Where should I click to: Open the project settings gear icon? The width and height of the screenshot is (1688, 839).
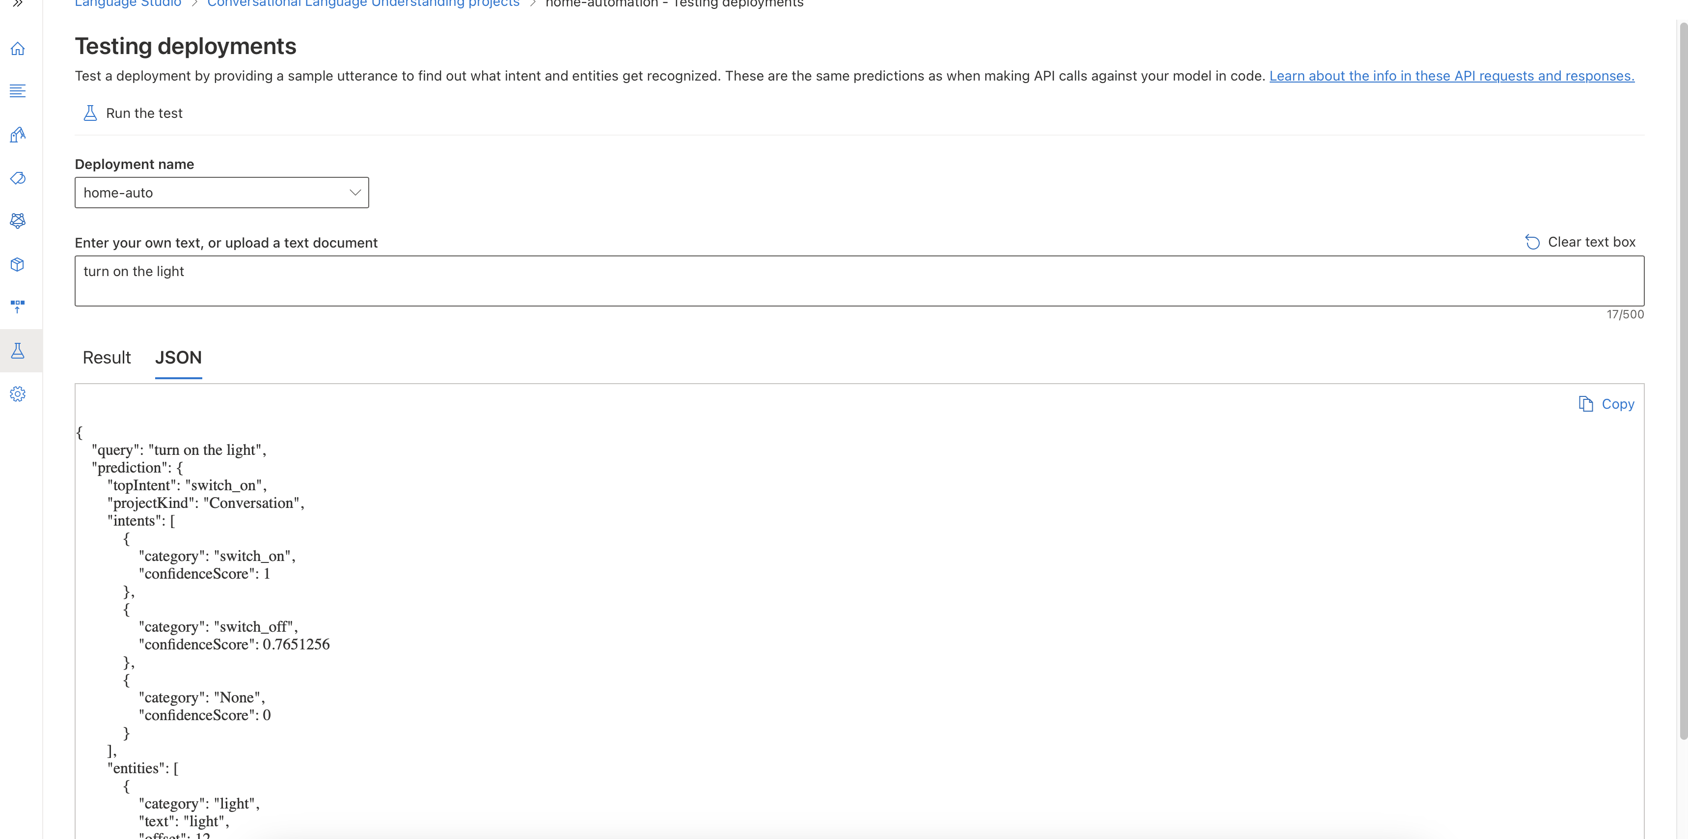pyautogui.click(x=18, y=394)
